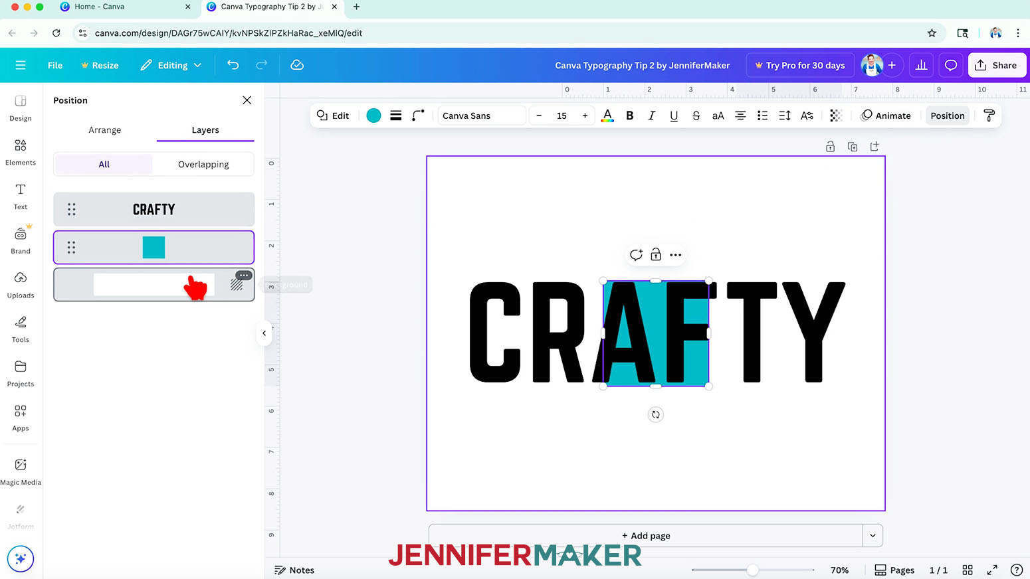Click the Share button
Viewport: 1030px width, 579px height.
[x=997, y=65]
